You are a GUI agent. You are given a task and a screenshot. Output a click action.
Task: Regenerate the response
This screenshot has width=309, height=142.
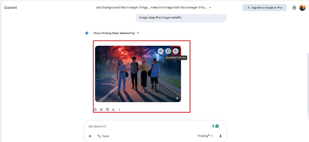(x=107, y=110)
